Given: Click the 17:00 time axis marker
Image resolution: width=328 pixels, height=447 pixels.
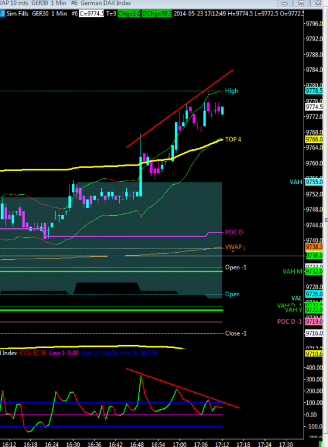Looking at the screenshot, I should (x=179, y=444).
